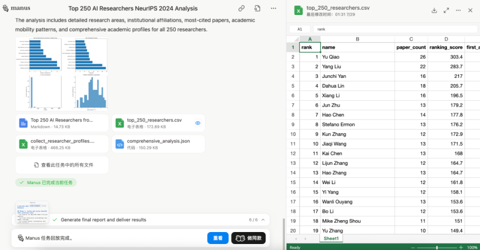The height and width of the screenshot is (250, 480).
Task: Open collect_researcher_profiles spreadsheet file
Action: pos(62,144)
